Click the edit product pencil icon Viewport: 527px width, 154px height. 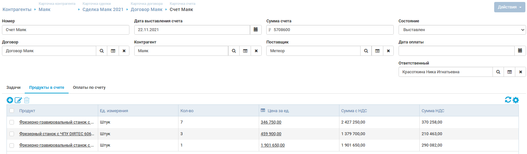click(19, 100)
